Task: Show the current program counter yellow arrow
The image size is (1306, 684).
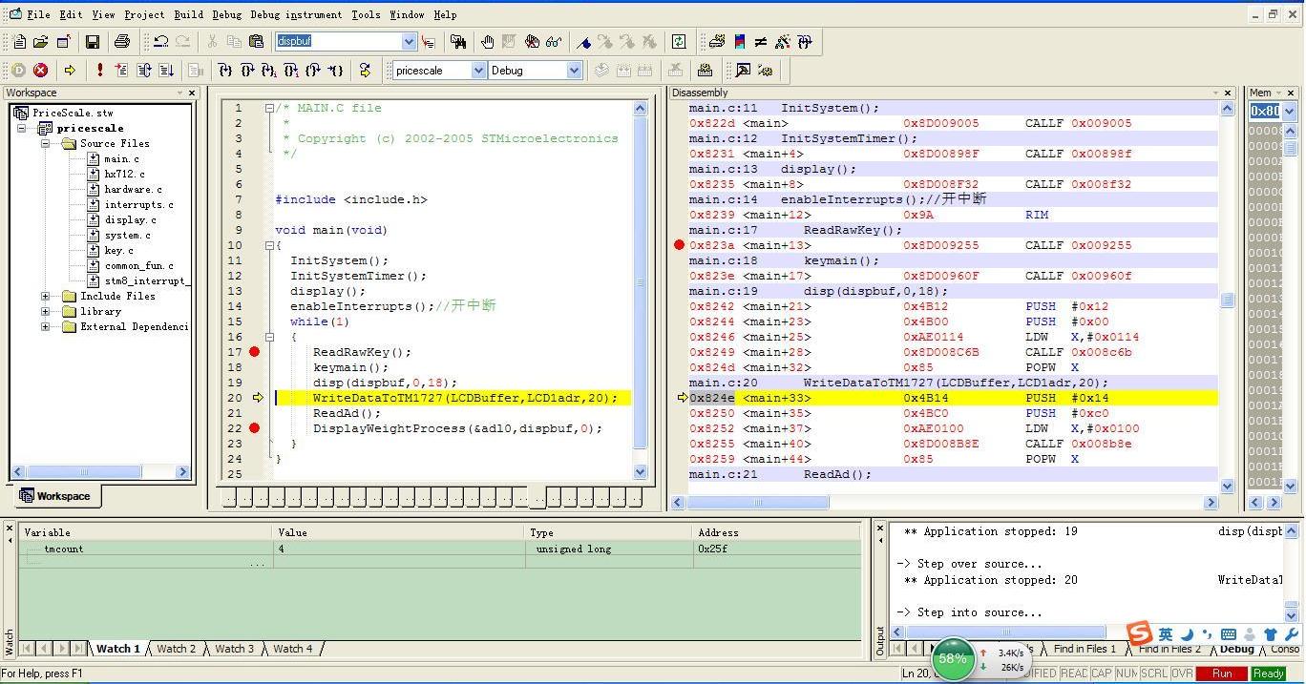Action: [x=70, y=71]
